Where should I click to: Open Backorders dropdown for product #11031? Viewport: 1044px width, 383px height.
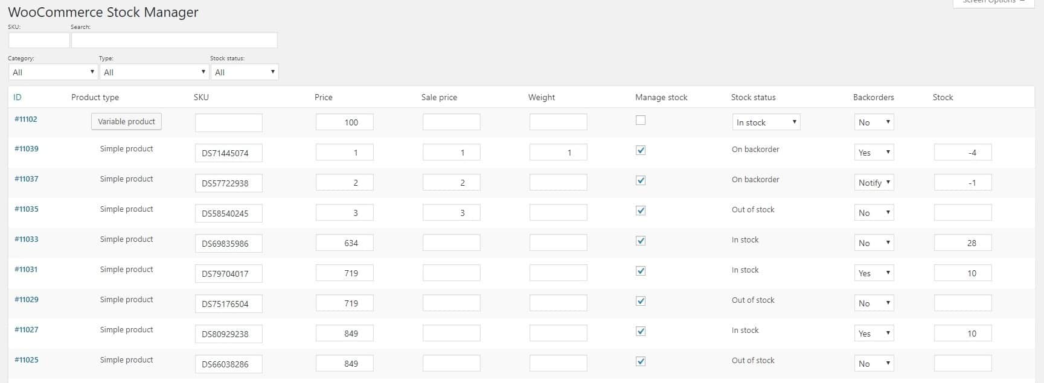click(874, 273)
